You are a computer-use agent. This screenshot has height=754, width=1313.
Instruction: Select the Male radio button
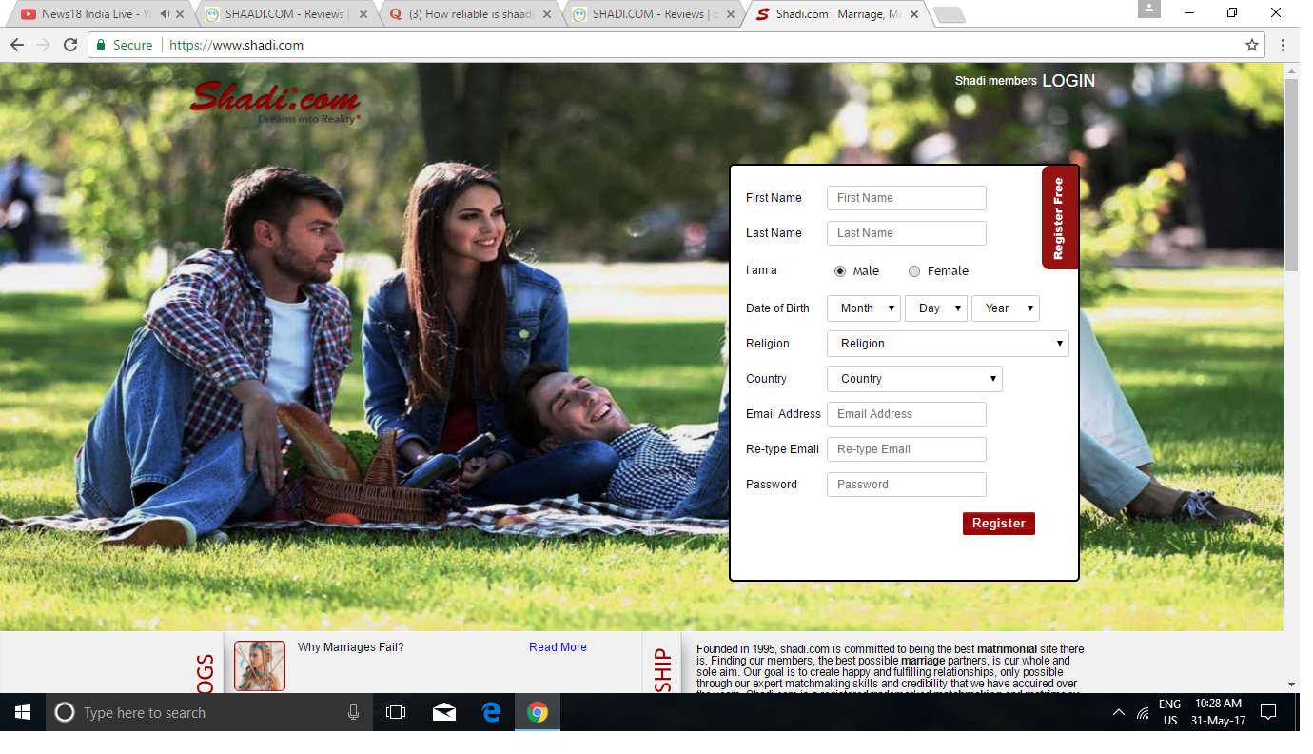(840, 271)
